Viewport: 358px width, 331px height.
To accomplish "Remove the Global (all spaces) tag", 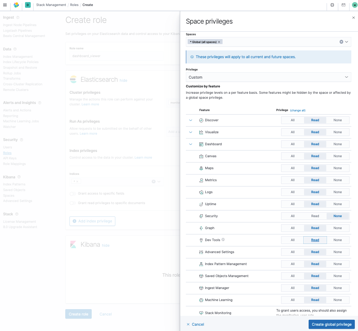I will (x=219, y=42).
